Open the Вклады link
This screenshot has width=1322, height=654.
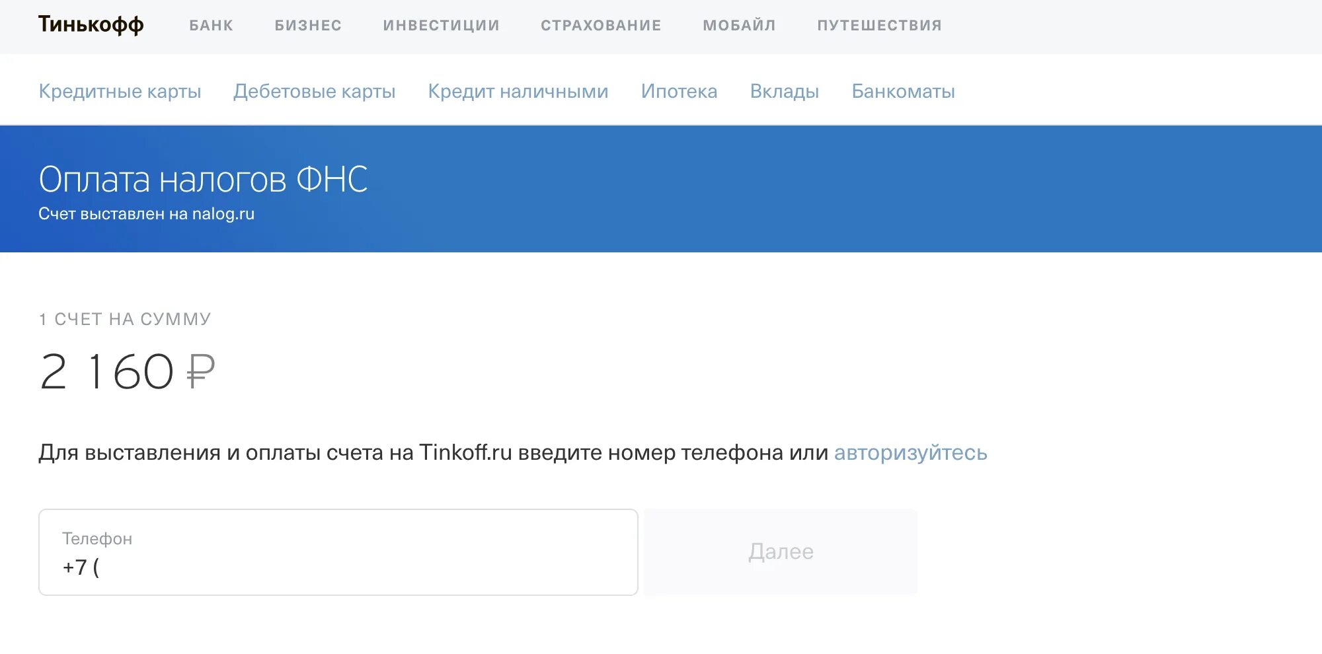coord(785,91)
